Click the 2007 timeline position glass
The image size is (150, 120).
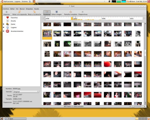[x=74, y=19]
